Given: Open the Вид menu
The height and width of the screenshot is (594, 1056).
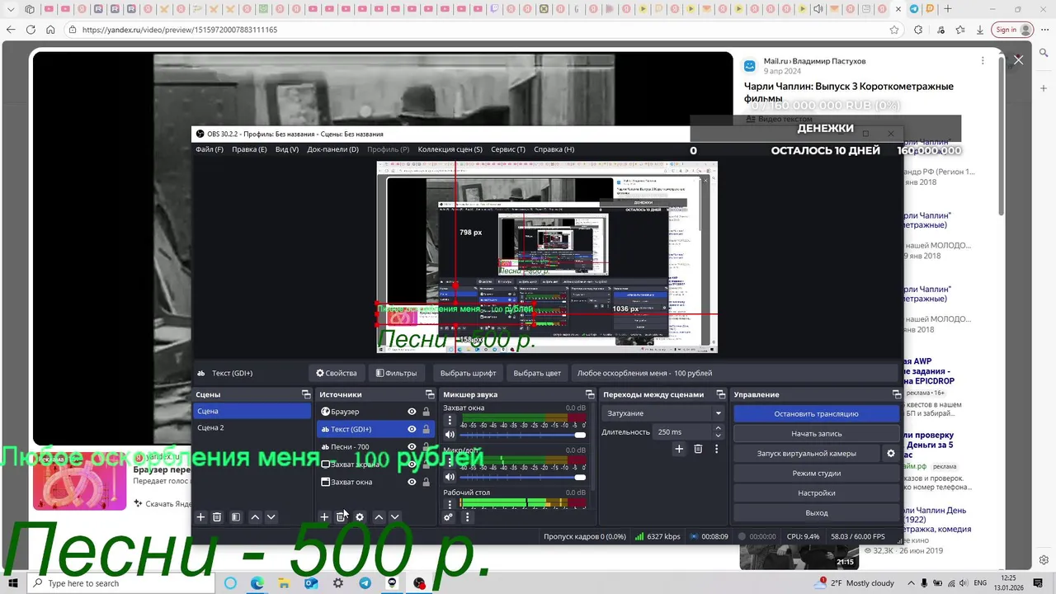Looking at the screenshot, I should pyautogui.click(x=287, y=149).
